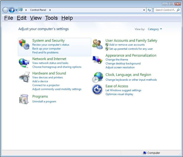Open the Hardware and Sound printer icon
This screenshot has width=183, height=157.
point(24,77)
